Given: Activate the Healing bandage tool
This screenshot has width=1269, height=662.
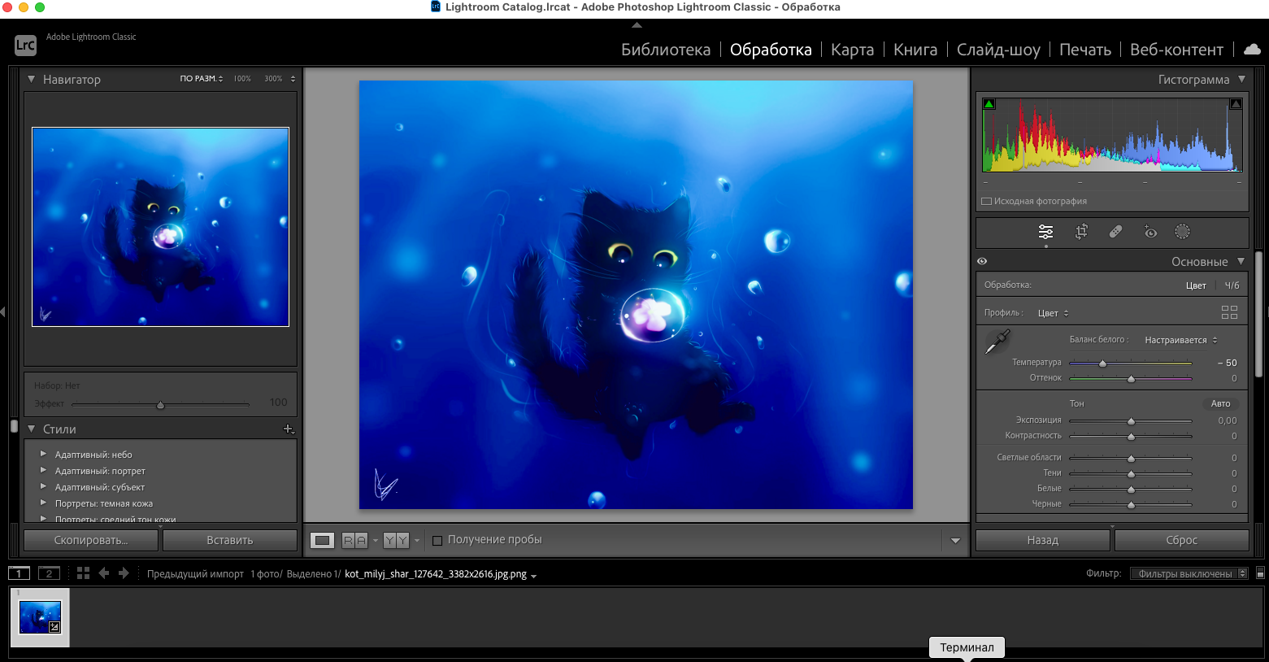Looking at the screenshot, I should pyautogui.click(x=1115, y=232).
